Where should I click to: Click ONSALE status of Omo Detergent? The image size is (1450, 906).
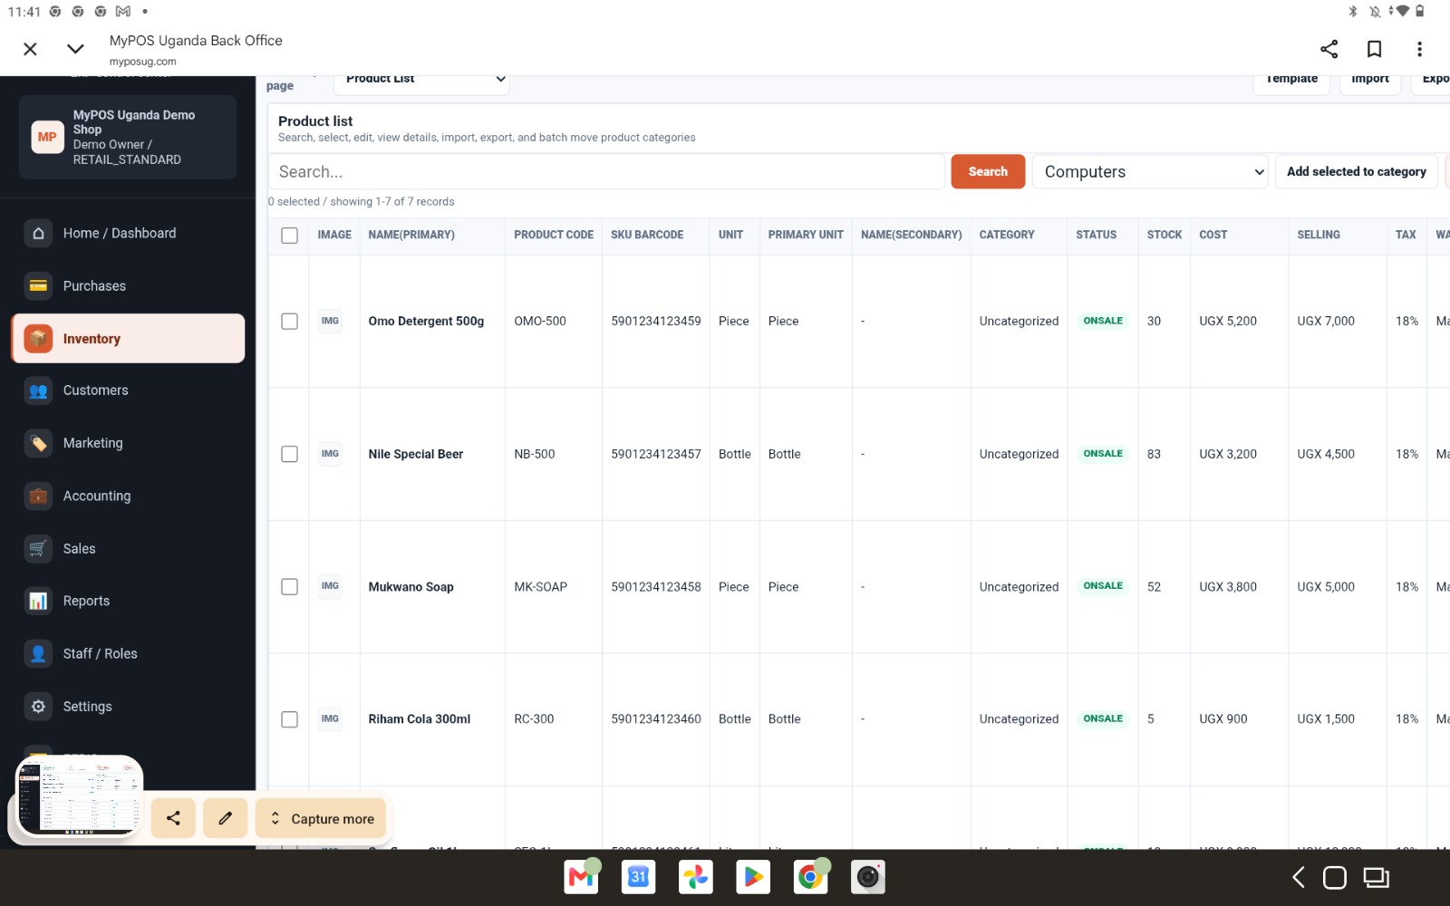coord(1103,321)
